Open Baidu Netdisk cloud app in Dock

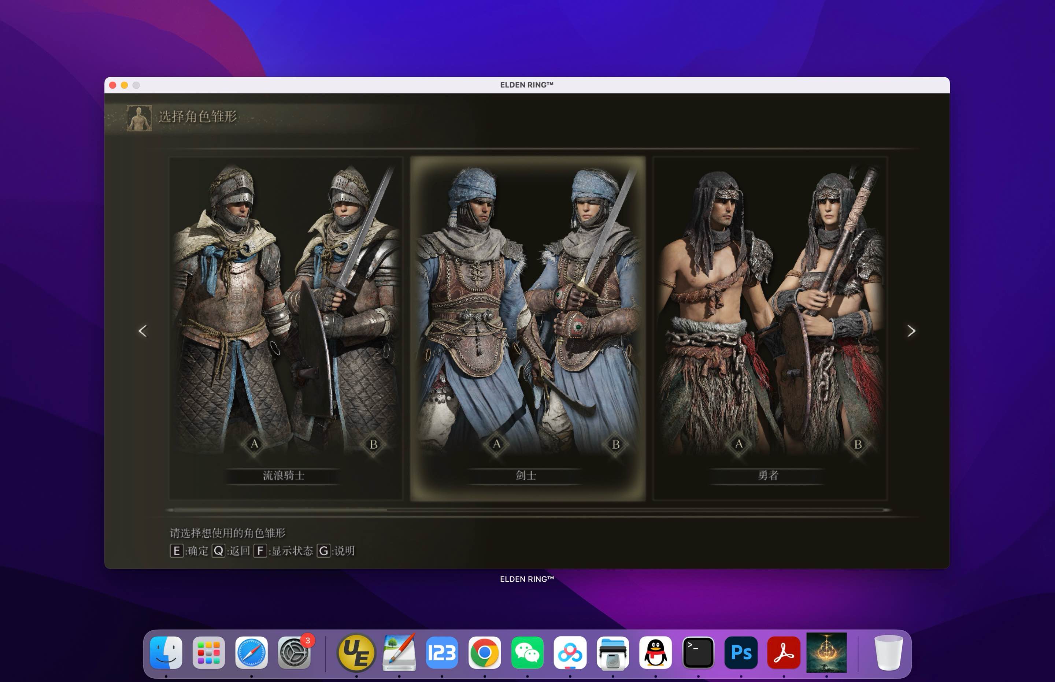pos(570,653)
